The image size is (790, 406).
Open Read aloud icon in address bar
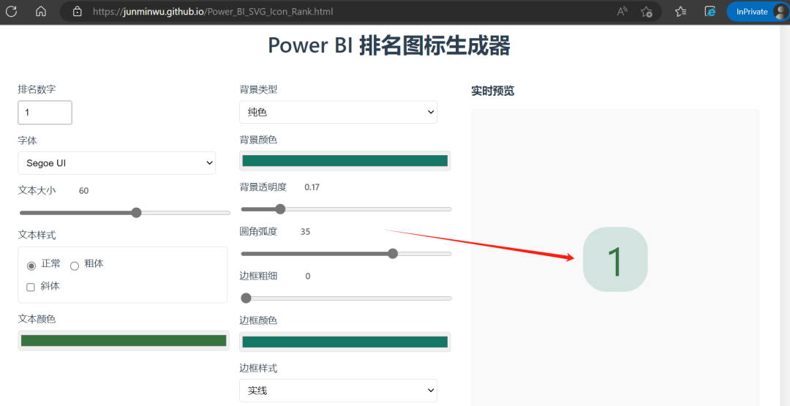coord(622,11)
